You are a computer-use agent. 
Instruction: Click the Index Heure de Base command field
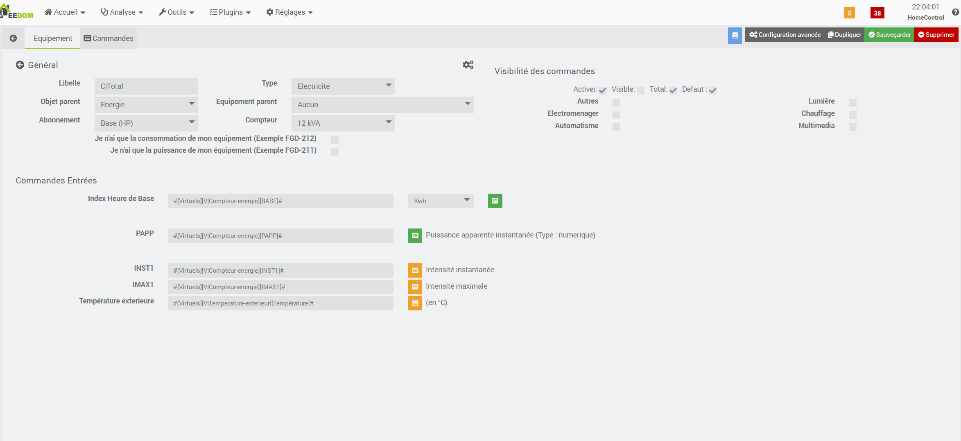click(x=281, y=201)
